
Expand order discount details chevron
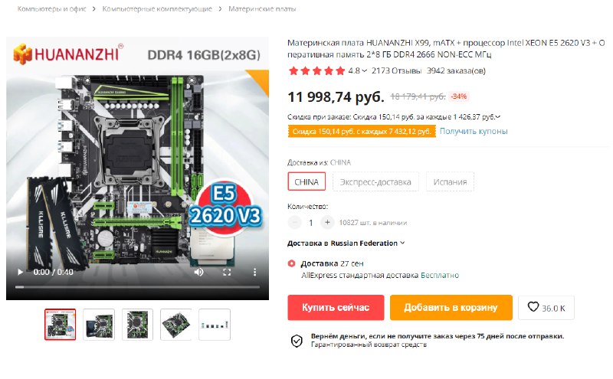pos(497,117)
